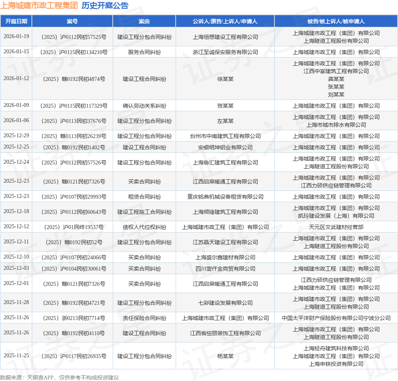This screenshot has height=381, width=398.
Task: Select date cell 2026-01-12
Action: click(16, 78)
